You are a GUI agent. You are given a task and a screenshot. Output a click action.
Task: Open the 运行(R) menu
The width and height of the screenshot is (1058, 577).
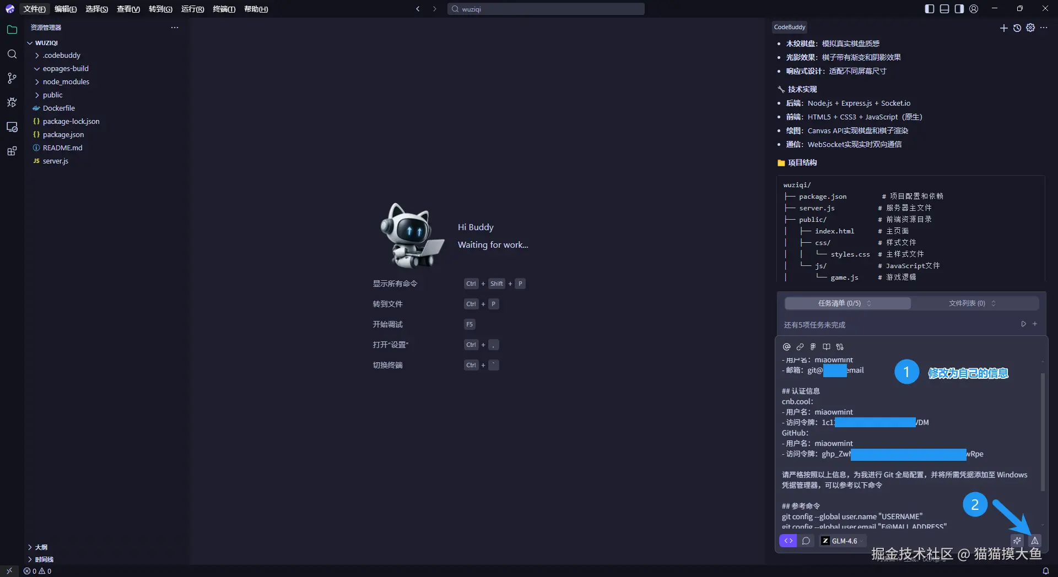pos(192,9)
